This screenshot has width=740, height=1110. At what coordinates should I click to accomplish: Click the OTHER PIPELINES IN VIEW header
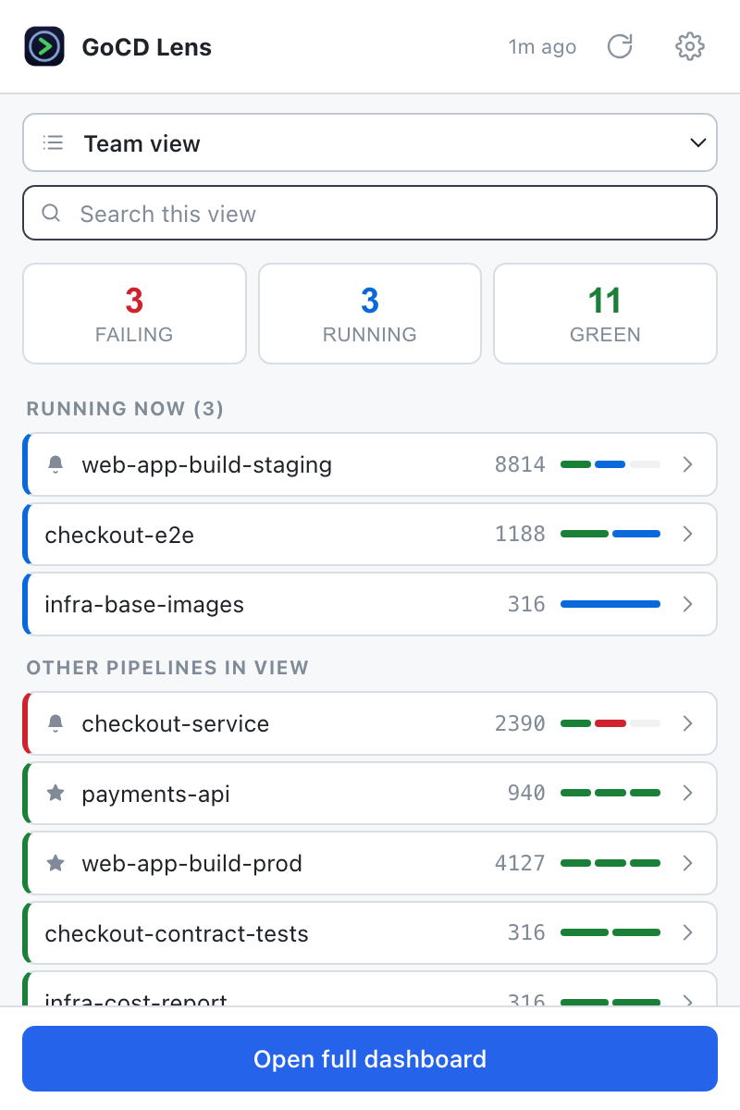pos(167,667)
